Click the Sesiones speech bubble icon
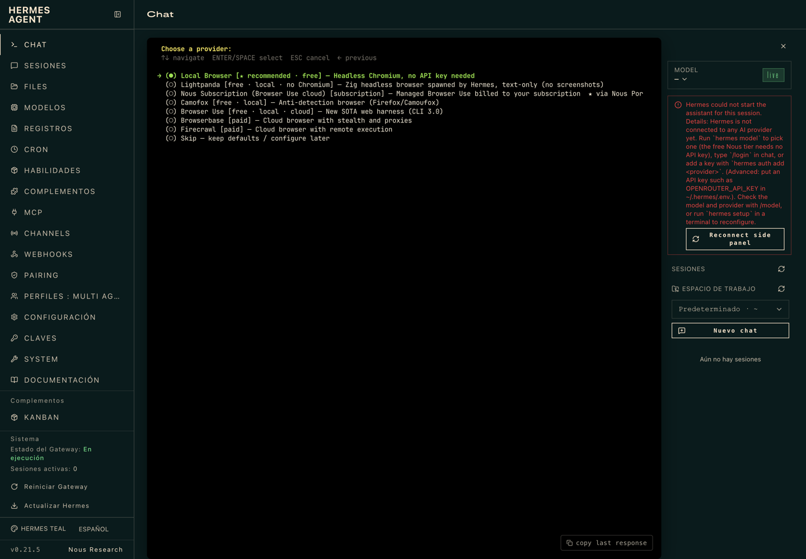This screenshot has height=559, width=806. (15, 66)
